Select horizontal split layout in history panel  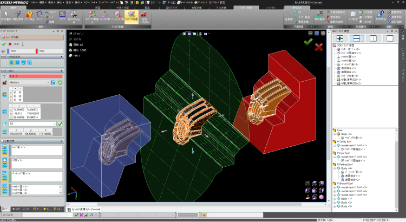[357, 38]
